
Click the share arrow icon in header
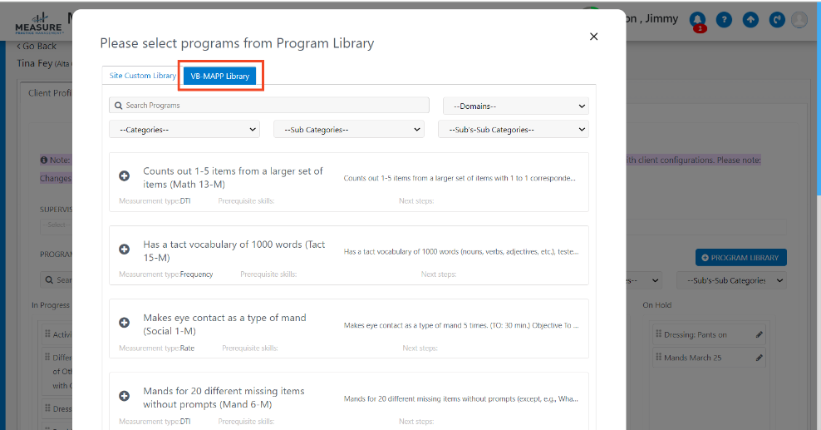click(x=777, y=20)
